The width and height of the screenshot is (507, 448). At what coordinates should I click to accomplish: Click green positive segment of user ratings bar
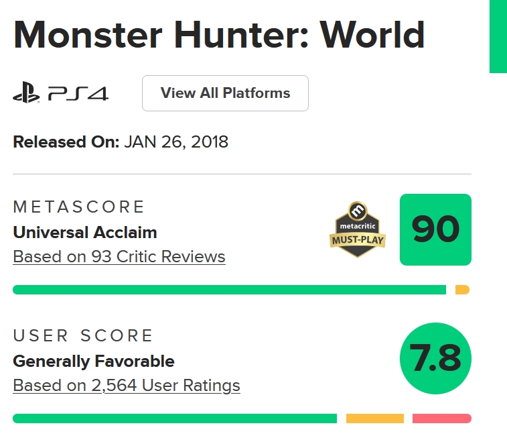tap(174, 418)
